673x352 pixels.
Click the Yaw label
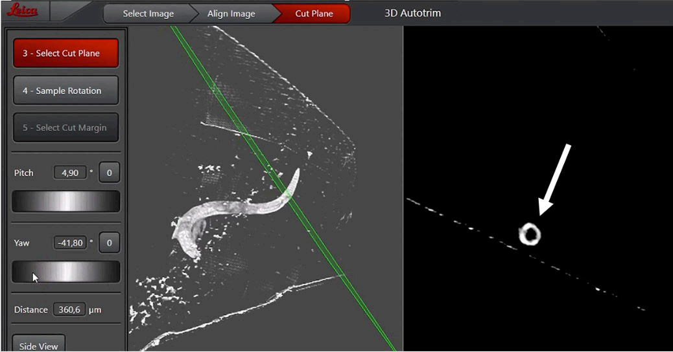click(22, 243)
